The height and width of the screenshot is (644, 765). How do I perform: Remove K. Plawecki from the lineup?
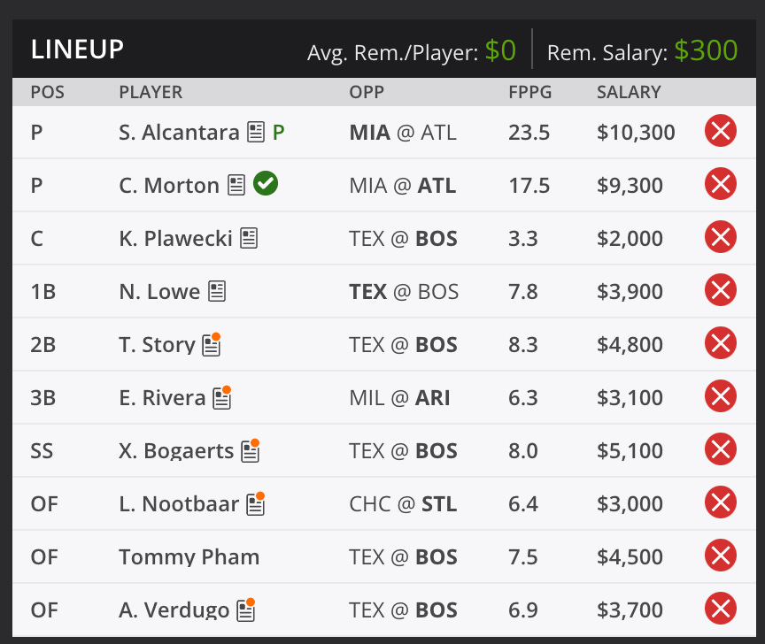721,237
